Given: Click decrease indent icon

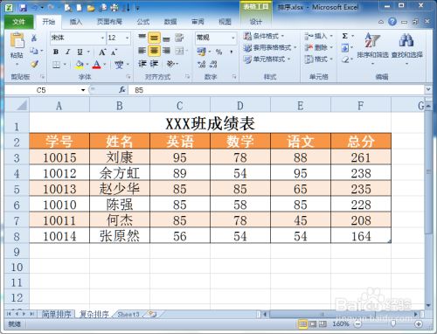Looking at the screenshot, I should [x=142, y=64].
